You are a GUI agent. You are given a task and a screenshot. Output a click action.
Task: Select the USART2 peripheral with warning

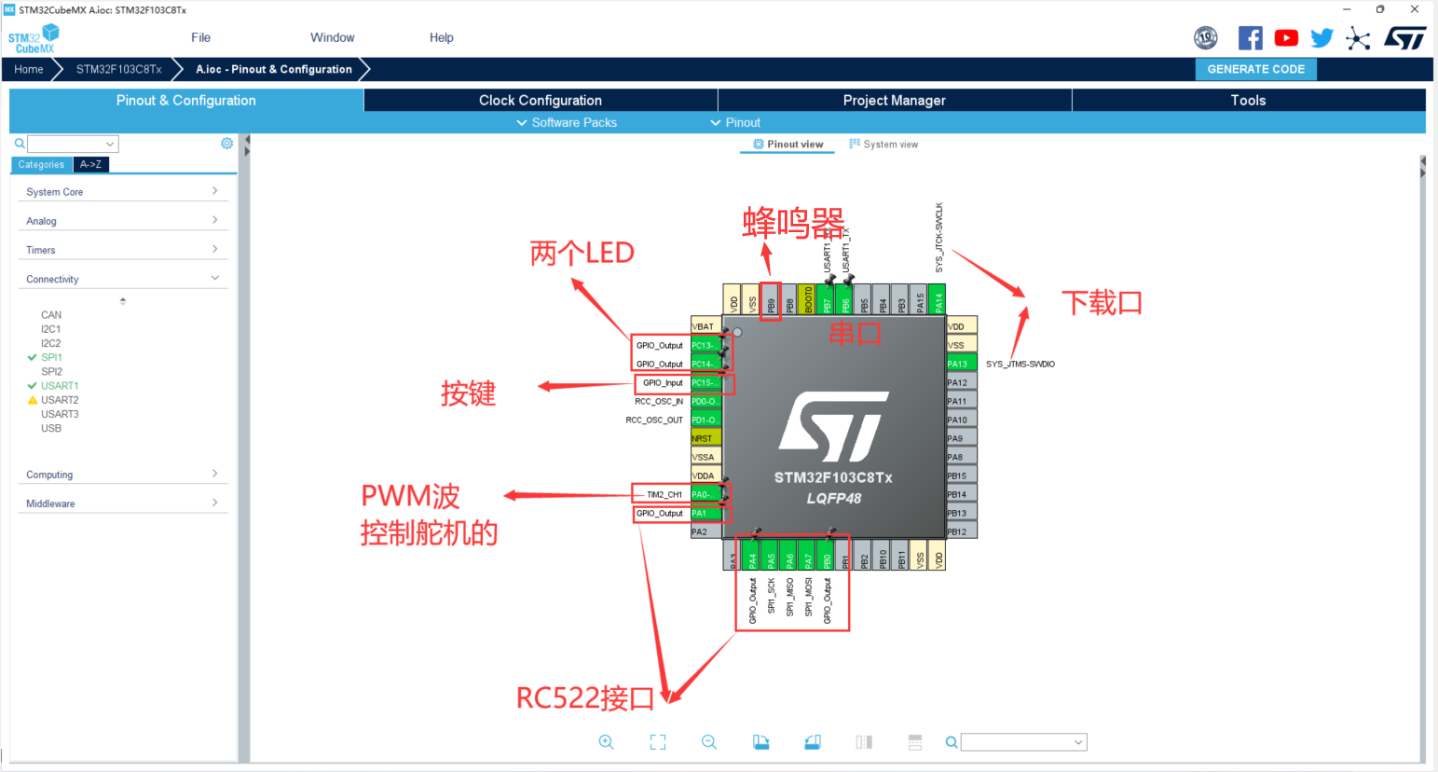click(60, 400)
